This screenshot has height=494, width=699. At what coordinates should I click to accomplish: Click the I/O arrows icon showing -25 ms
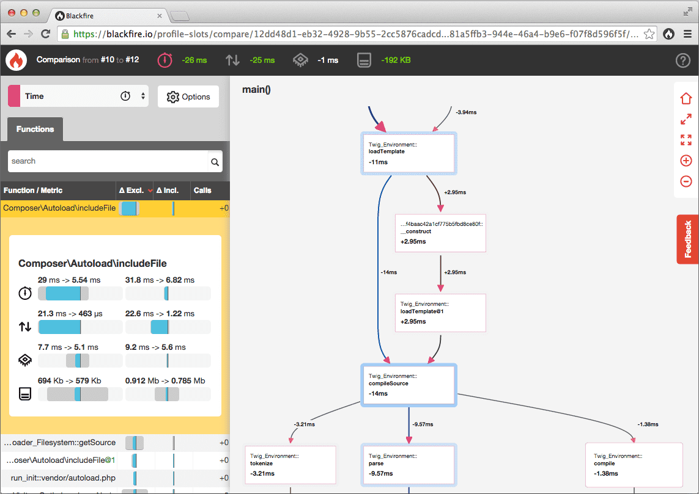tap(231, 60)
